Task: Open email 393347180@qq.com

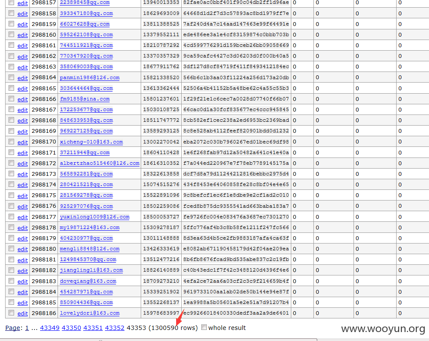Action: click(x=87, y=13)
